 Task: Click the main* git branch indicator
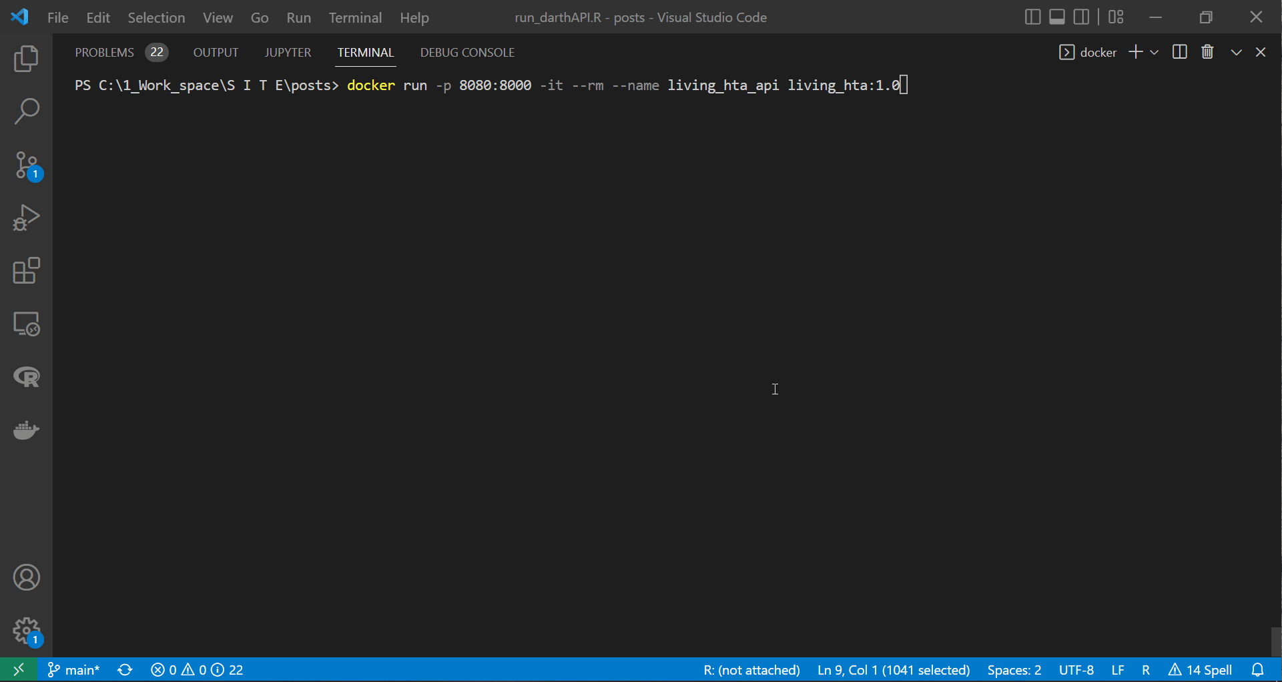[74, 670]
